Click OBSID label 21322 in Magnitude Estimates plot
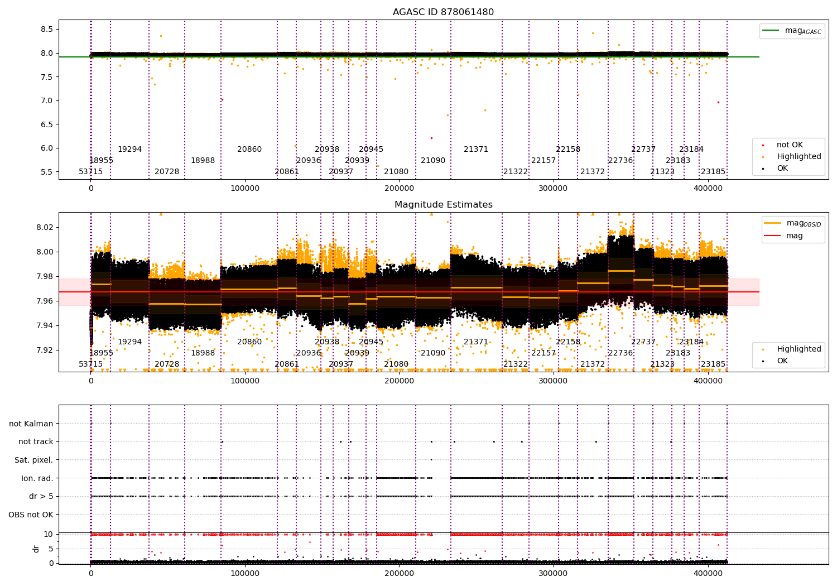837x586 pixels. [x=516, y=364]
